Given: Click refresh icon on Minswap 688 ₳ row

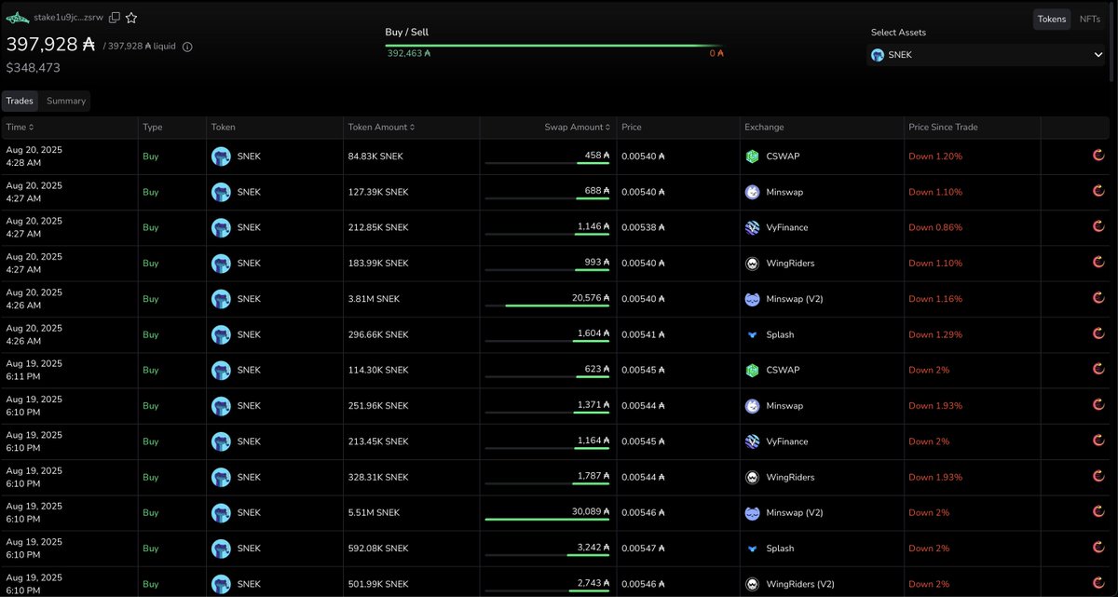Looking at the screenshot, I should click(x=1098, y=192).
